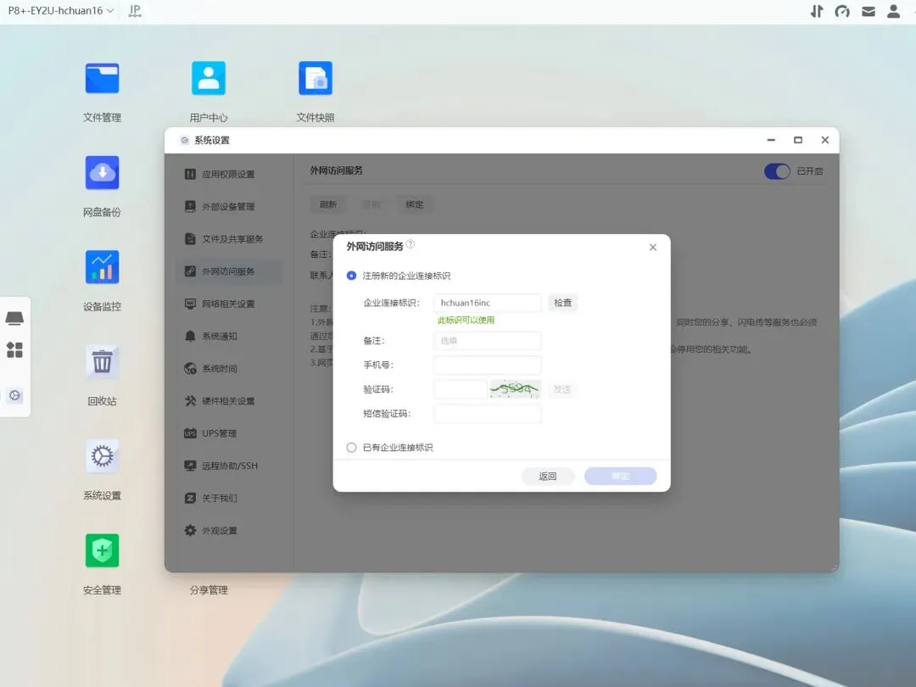Click the transfer arrows icon in top bar

click(817, 11)
